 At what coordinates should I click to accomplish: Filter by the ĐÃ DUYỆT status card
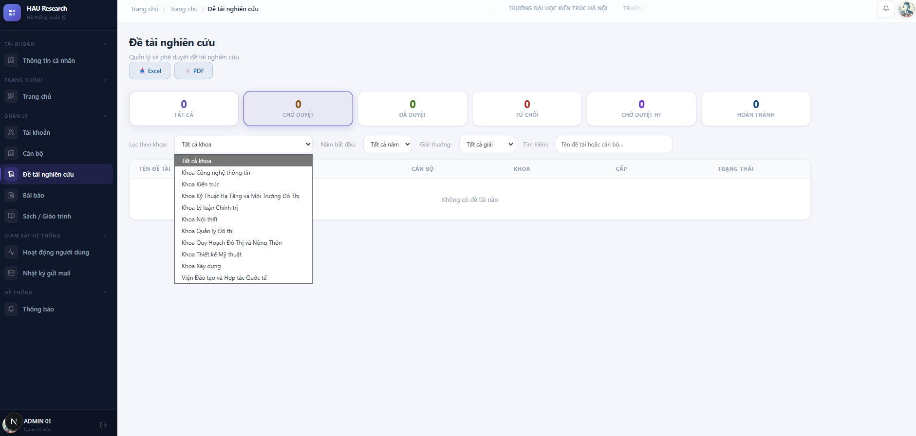pos(412,109)
